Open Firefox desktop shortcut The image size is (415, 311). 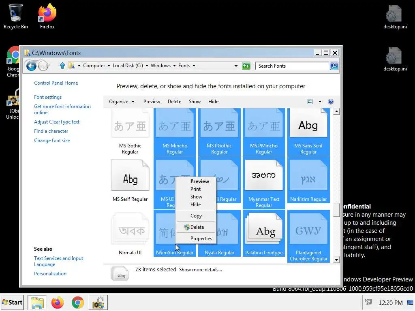[47, 16]
